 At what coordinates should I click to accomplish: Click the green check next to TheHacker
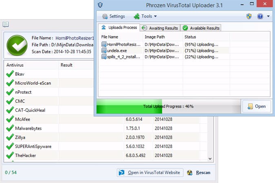10,155
